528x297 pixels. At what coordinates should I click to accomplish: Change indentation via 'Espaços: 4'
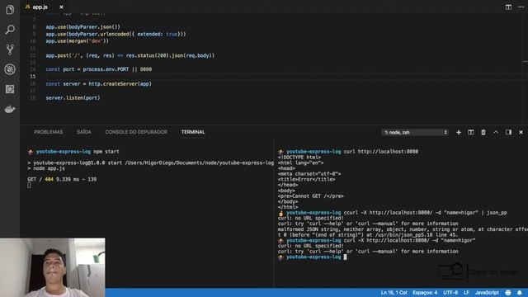click(425, 293)
